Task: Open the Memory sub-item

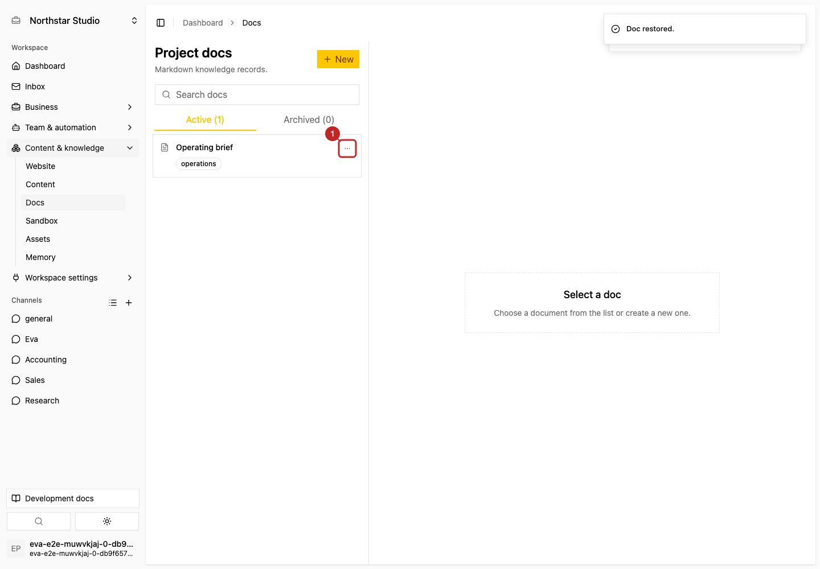Action: point(73,257)
